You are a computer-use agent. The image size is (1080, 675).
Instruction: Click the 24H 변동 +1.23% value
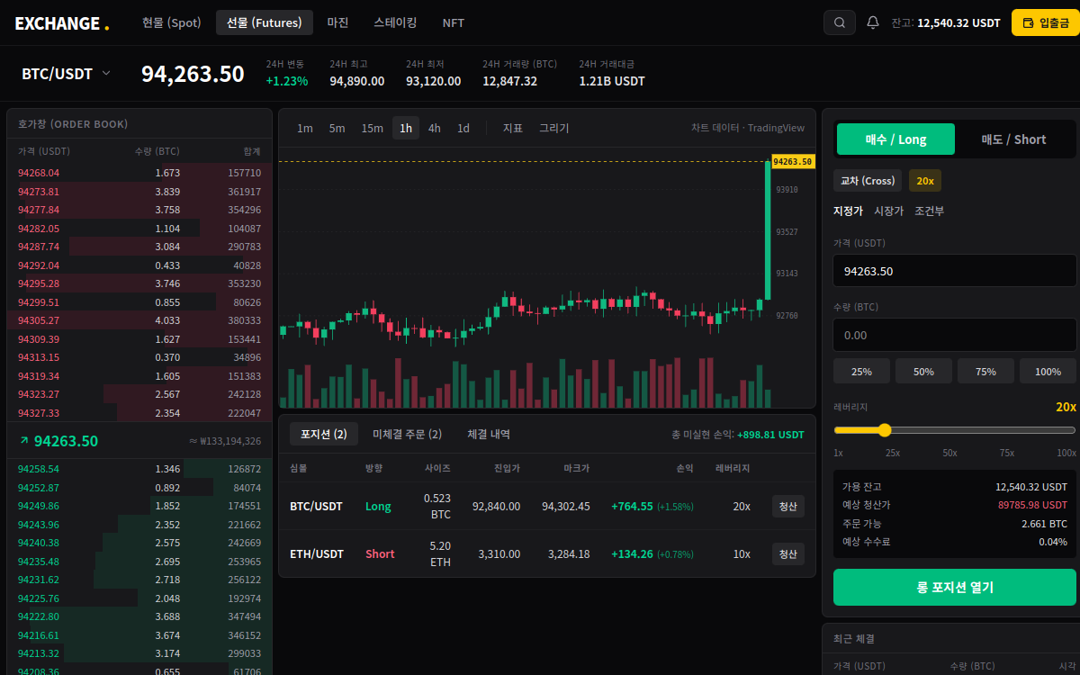pyautogui.click(x=286, y=81)
